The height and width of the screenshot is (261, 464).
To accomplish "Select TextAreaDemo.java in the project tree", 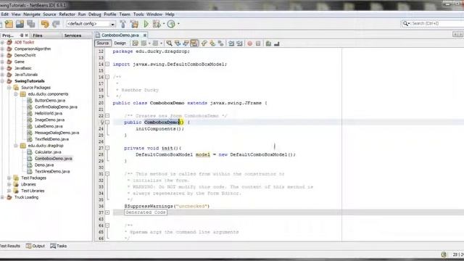I will click(52, 171).
